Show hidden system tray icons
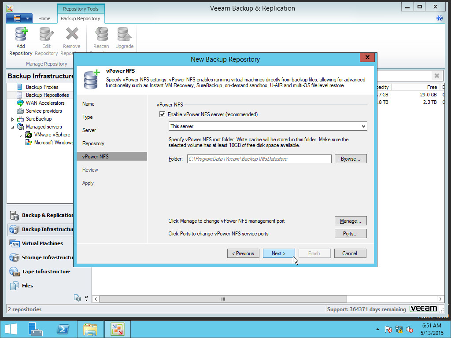The width and height of the screenshot is (451, 338). pos(377,329)
